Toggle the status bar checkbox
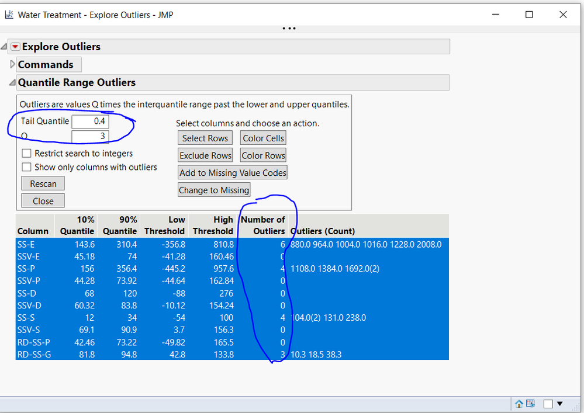The width and height of the screenshot is (584, 413). tap(548, 404)
